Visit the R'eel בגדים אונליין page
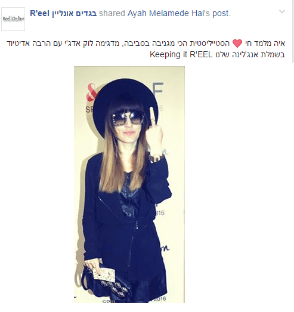294x312 pixels. click(63, 13)
